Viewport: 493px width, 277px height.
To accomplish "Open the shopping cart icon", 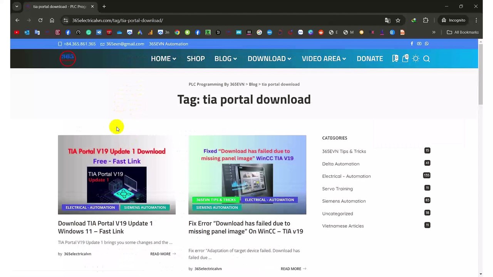I will pos(405,58).
